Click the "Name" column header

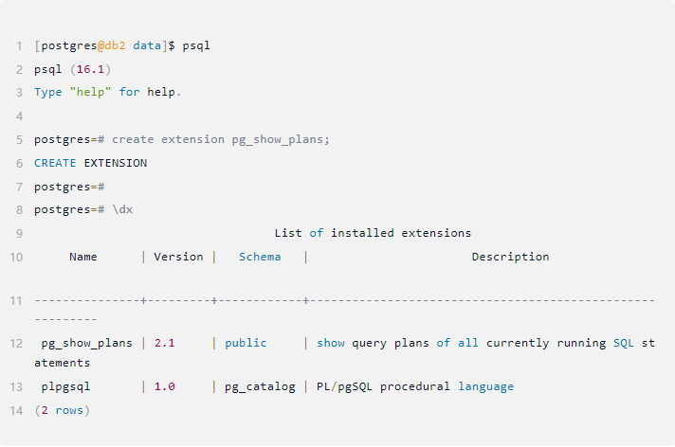(x=83, y=257)
